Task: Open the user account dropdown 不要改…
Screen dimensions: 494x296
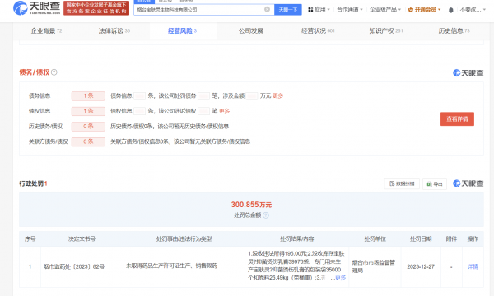Action: [x=473, y=9]
